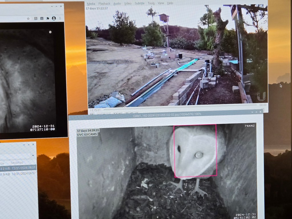Screen dimensions: 292x219
Task: Open the browser Extensions puzzle icon
Action: tap(48, 19)
